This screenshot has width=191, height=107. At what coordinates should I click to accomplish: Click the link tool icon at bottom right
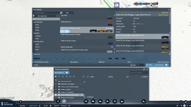tap(181, 102)
